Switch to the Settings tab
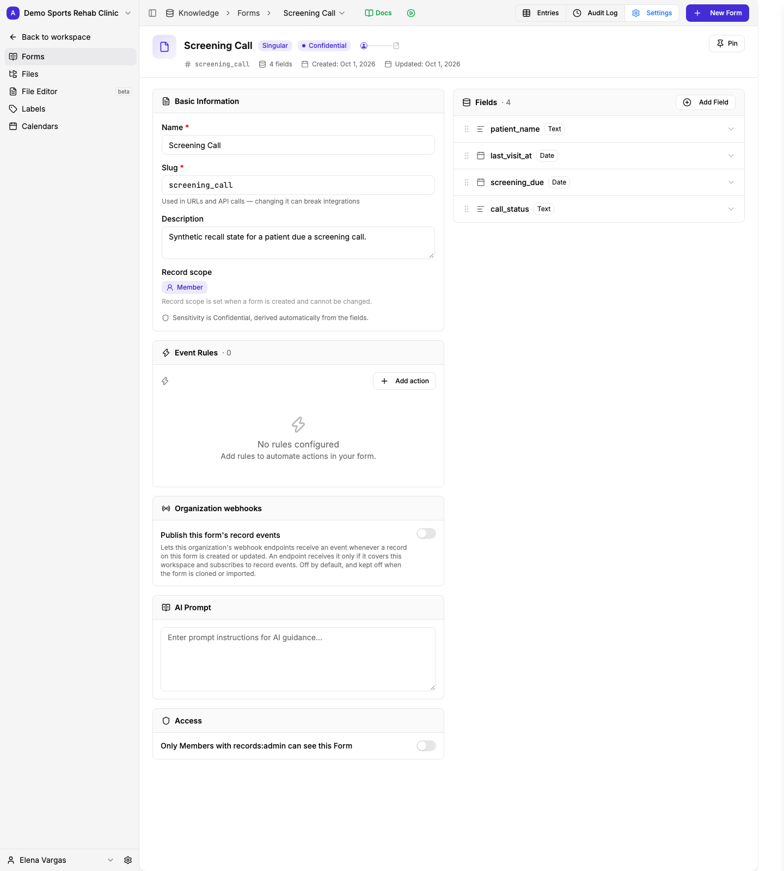The height and width of the screenshot is (871, 784). (x=652, y=13)
